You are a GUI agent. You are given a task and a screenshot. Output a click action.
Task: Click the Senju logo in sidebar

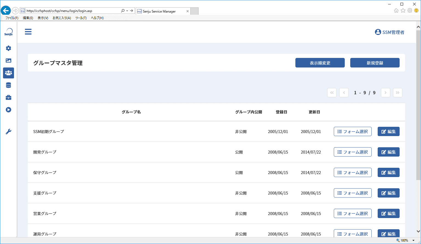[x=9, y=32]
